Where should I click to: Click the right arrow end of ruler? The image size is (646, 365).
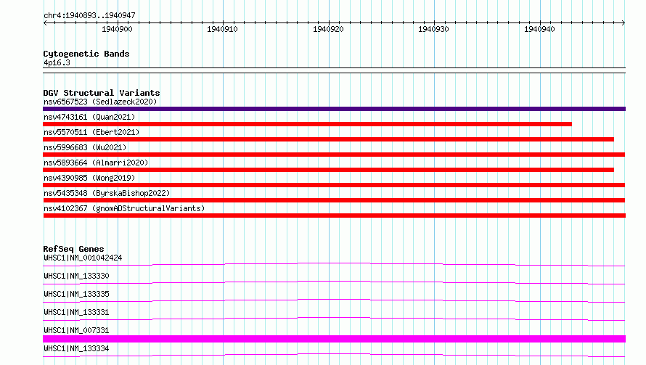click(x=623, y=22)
